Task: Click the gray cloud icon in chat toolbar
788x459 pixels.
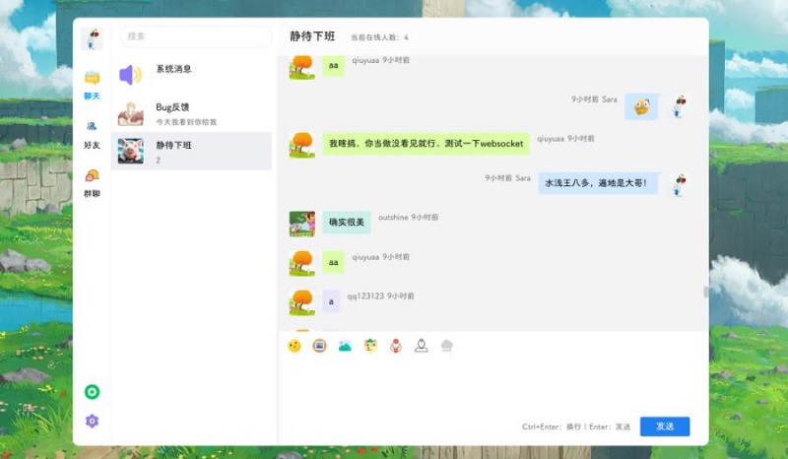Action: [x=447, y=346]
